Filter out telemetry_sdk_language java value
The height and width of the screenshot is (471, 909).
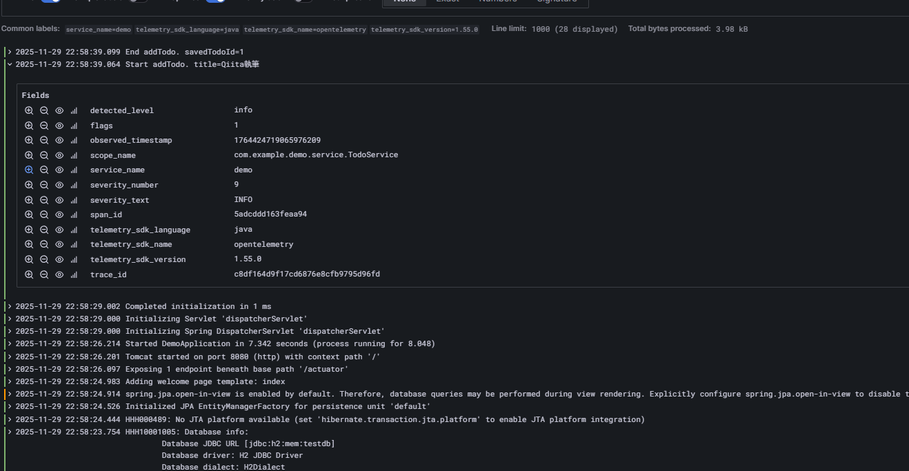pyautogui.click(x=44, y=230)
